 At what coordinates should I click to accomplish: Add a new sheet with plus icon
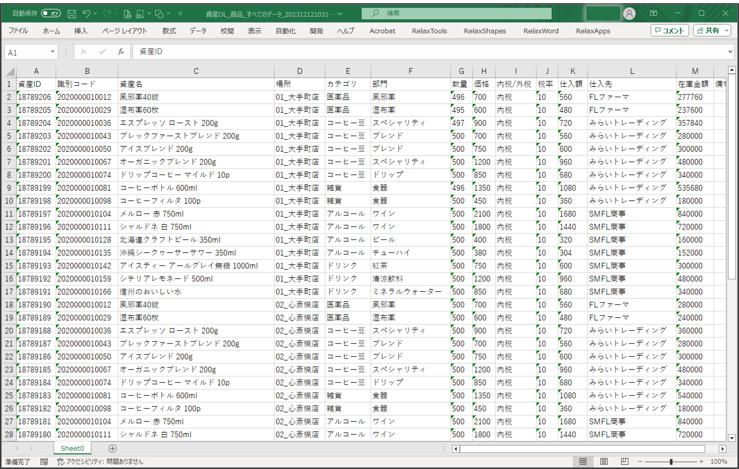coord(113,449)
